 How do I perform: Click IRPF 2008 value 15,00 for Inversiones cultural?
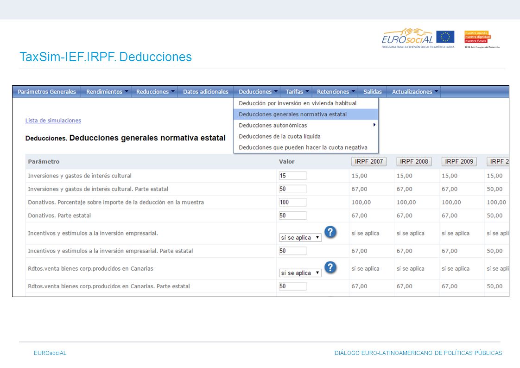click(x=405, y=176)
